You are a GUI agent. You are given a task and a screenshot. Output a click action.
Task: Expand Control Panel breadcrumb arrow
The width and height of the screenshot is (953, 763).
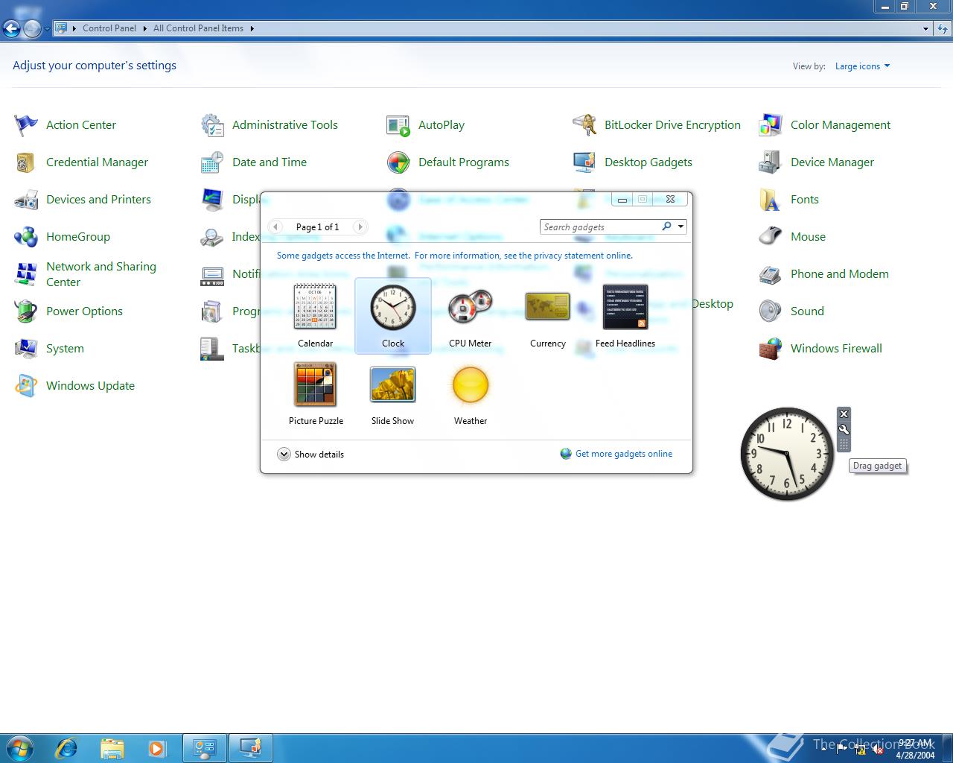pos(144,28)
